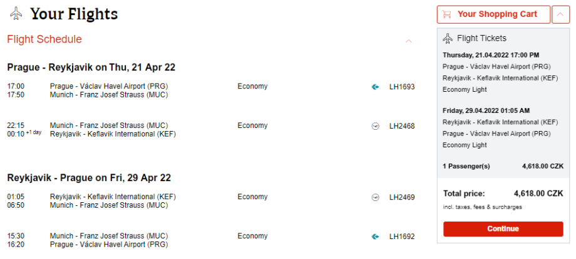
Task: Click the airline logo next to LH1692
Action: [x=375, y=237]
